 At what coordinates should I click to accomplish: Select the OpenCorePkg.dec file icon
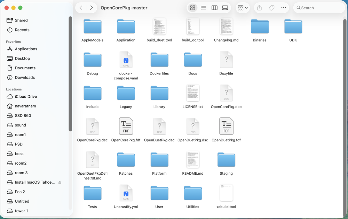pos(226,93)
